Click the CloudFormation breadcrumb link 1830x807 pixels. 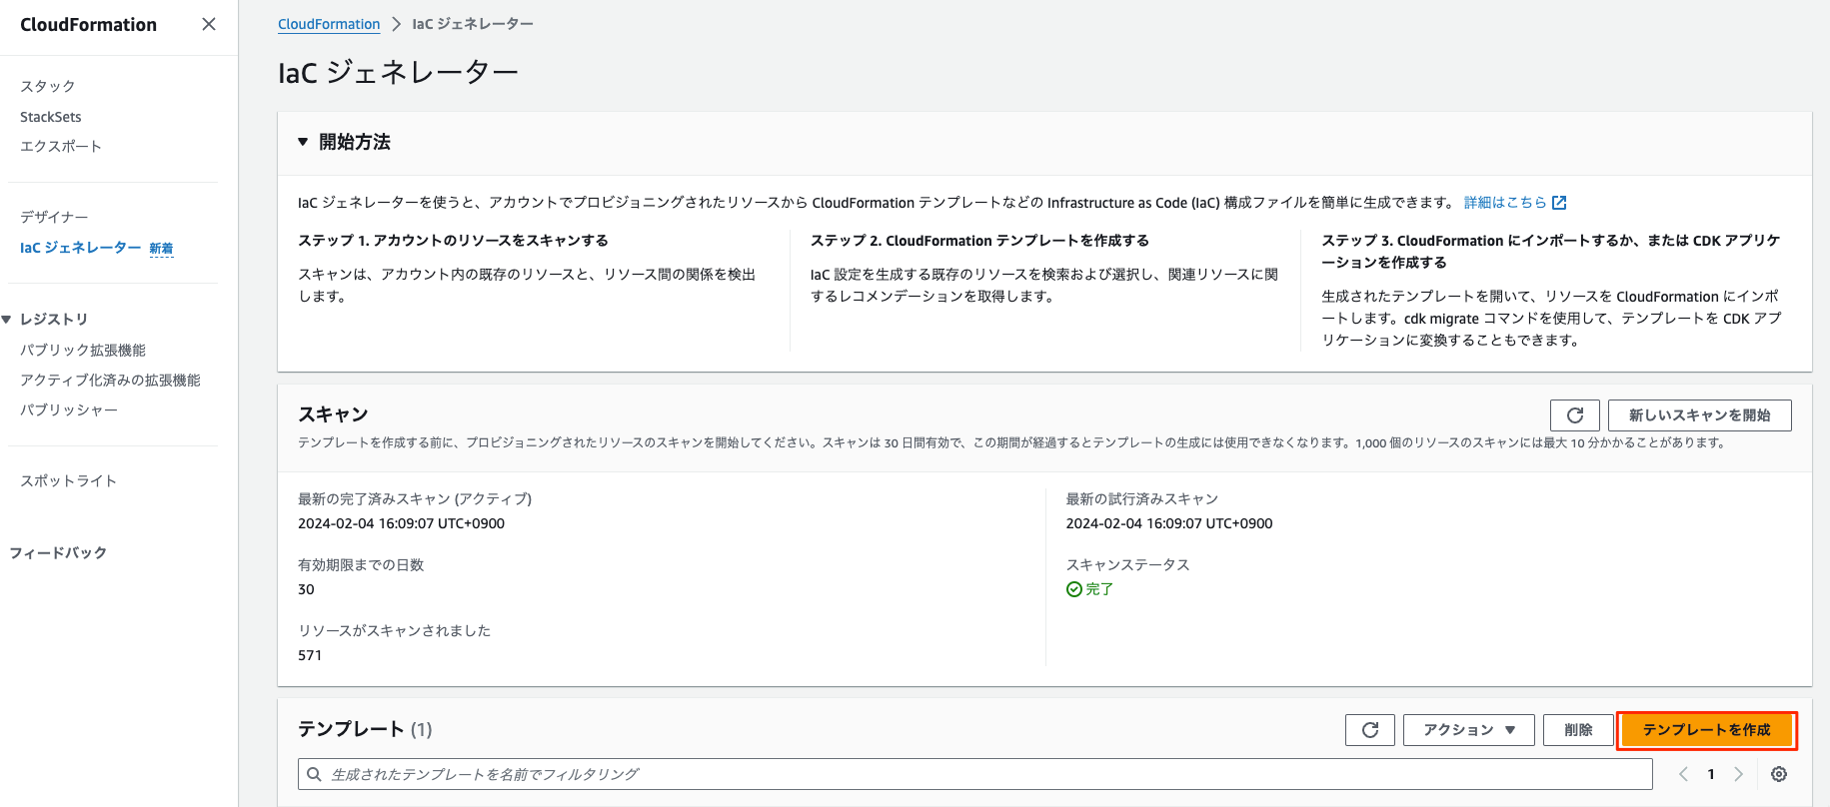(329, 24)
